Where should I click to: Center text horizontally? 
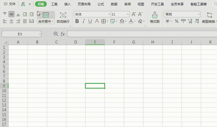point(11,21)
